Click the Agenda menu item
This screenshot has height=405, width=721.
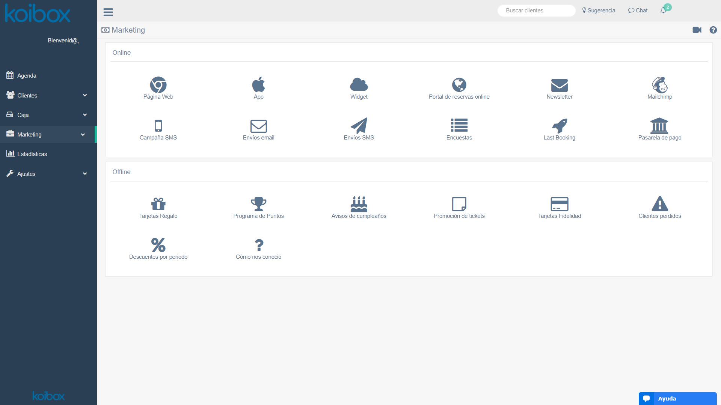(x=27, y=75)
